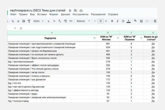The image size is (165, 110).
Task: Click the redo arrow icon
Action: [x=18, y=21]
